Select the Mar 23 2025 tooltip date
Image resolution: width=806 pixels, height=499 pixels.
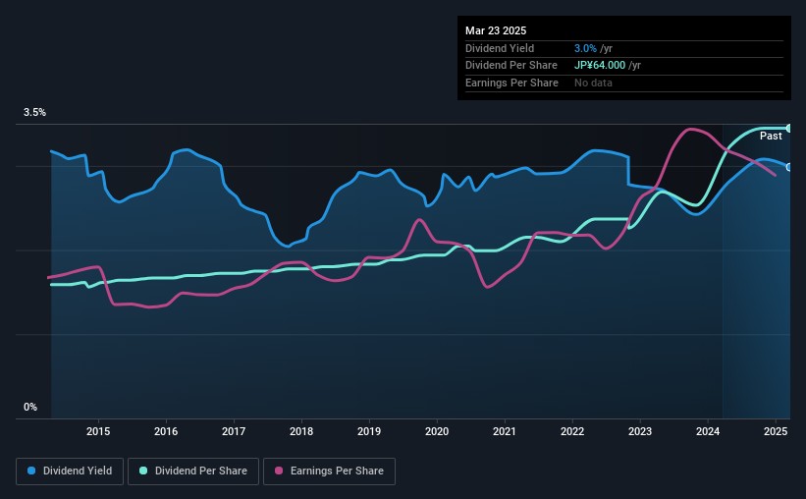(x=495, y=29)
